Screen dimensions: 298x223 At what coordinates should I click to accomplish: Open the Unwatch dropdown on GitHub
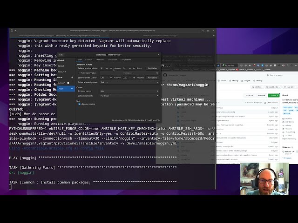tap(273, 87)
